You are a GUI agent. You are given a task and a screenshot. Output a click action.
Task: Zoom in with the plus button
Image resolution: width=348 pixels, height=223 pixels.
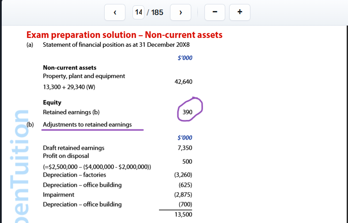tap(240, 12)
